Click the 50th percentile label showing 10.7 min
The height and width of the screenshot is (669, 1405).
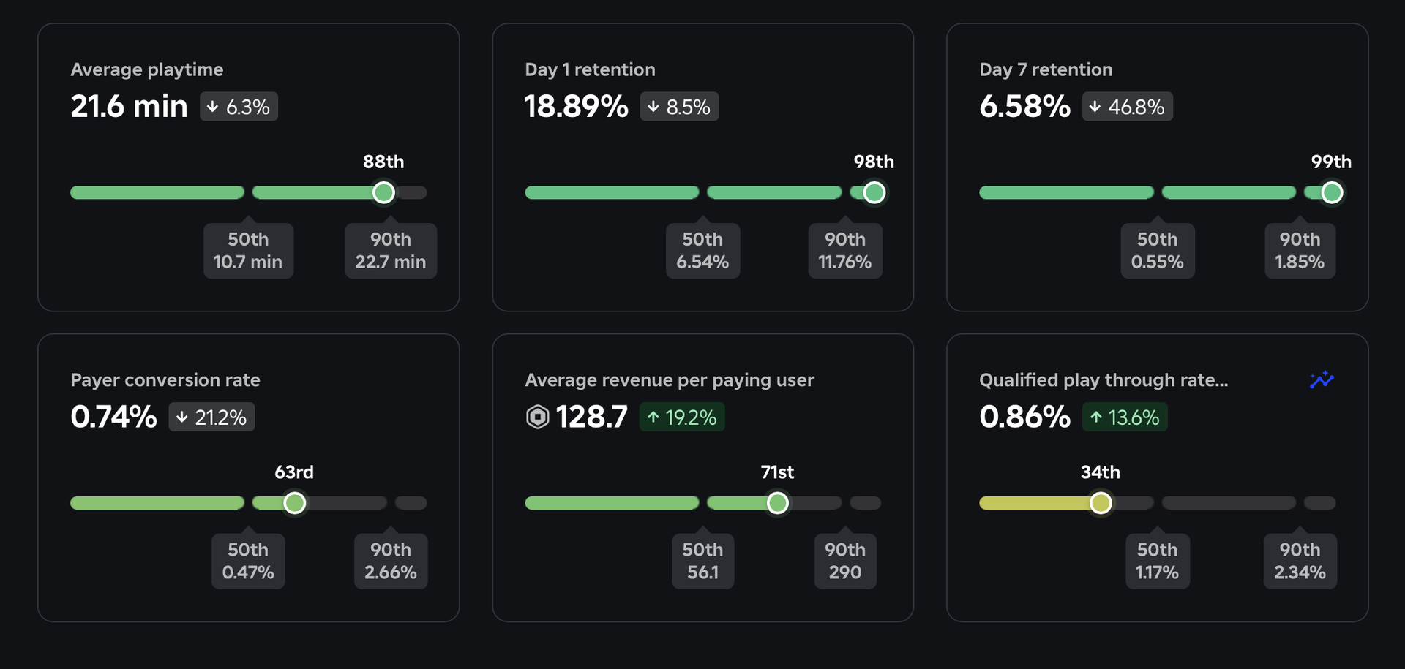pos(248,251)
